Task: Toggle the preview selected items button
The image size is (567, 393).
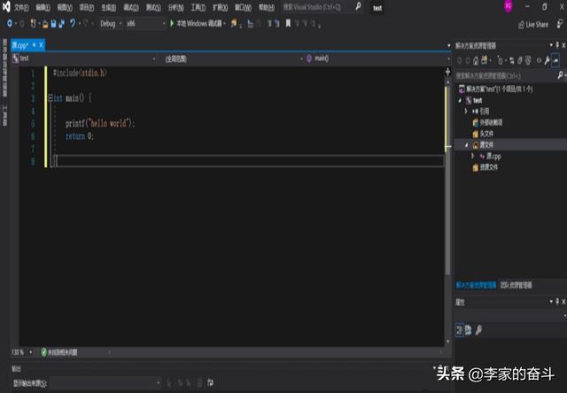Action: click(x=556, y=61)
